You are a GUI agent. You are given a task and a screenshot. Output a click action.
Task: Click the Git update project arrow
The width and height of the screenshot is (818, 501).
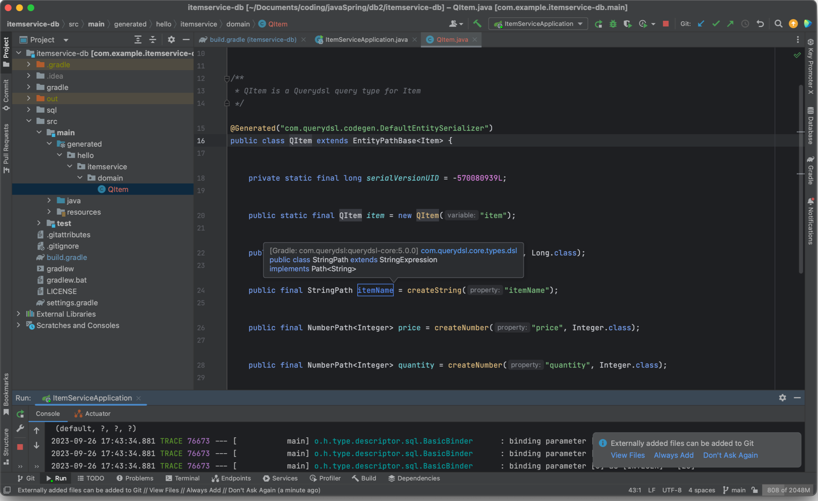pyautogui.click(x=701, y=24)
